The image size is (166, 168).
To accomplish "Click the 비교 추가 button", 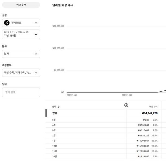I will [x=21, y=5].
